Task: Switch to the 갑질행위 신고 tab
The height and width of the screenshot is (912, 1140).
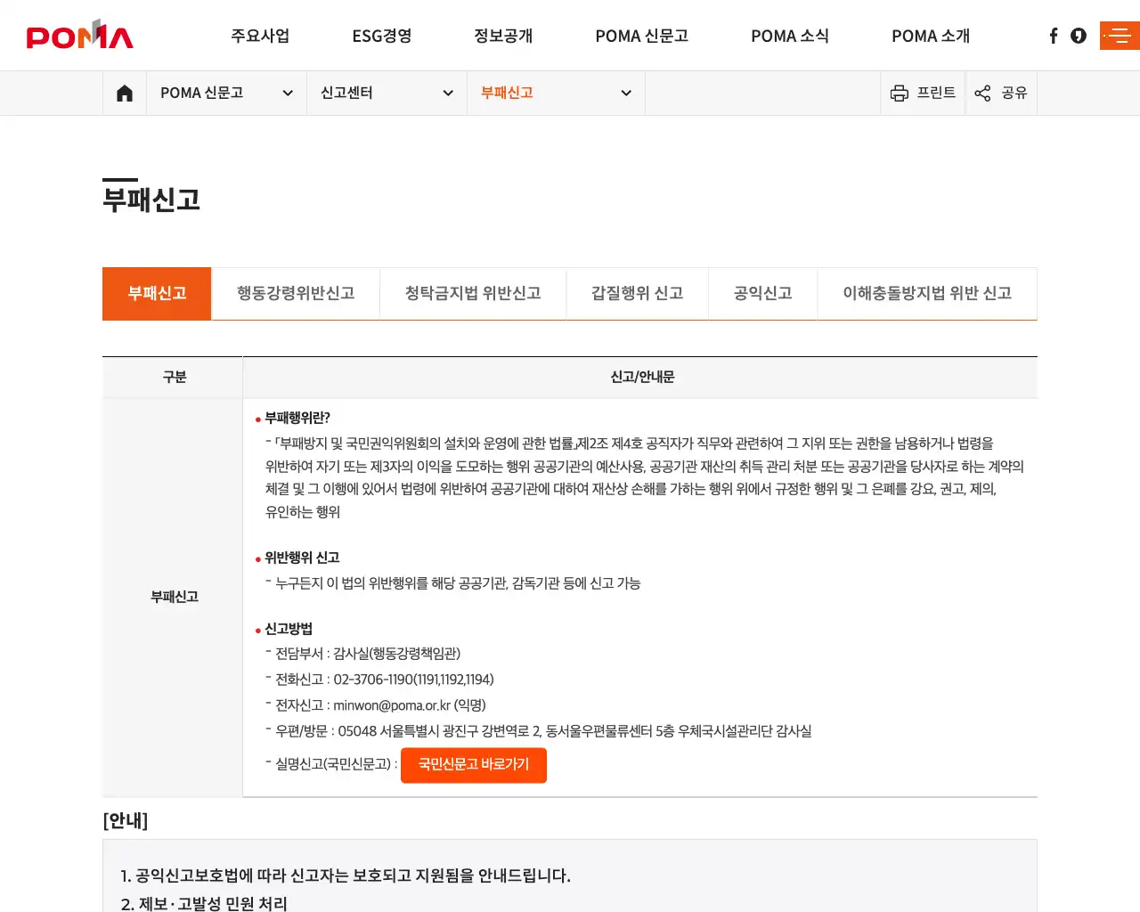Action: [x=637, y=293]
